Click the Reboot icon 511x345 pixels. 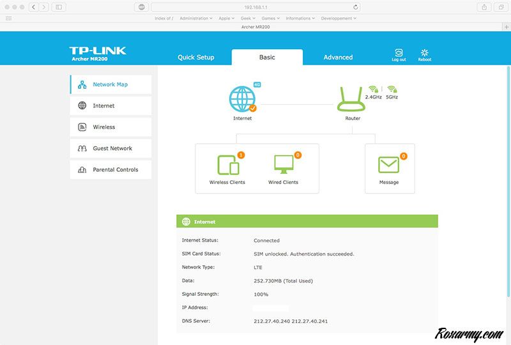click(x=425, y=54)
